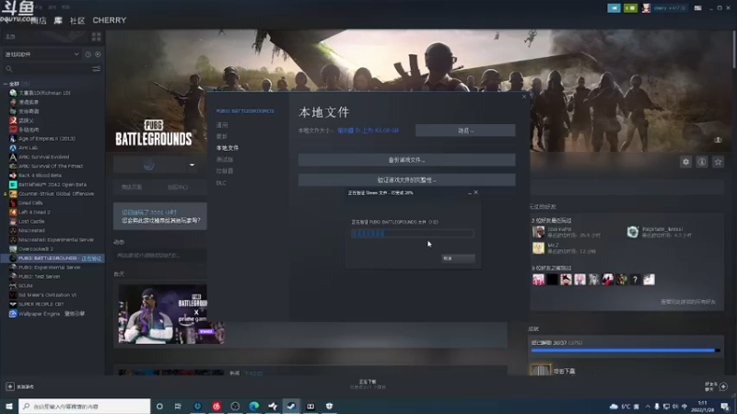Switch to DLC properties tab

click(x=221, y=182)
